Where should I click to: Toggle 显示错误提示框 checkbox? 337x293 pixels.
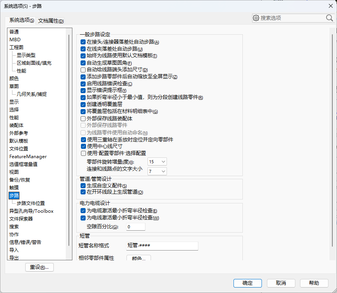click(x=83, y=90)
